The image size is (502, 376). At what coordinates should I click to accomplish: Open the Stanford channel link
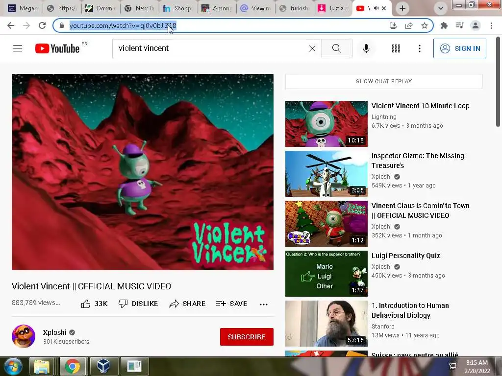pos(383,326)
